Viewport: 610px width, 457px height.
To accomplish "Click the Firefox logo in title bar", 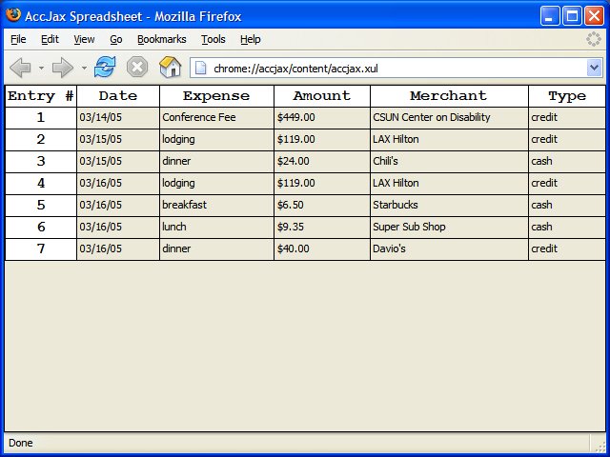I will click(x=12, y=16).
